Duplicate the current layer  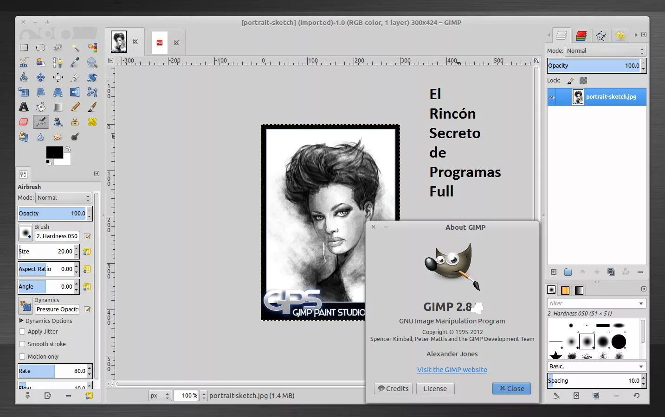coord(611,272)
